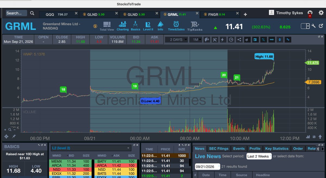Toggle the horizontal arrows chart button
This screenshot has width=326, height=178.
[288, 40]
